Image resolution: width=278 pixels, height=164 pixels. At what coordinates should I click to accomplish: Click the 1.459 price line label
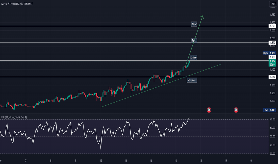[273, 57]
